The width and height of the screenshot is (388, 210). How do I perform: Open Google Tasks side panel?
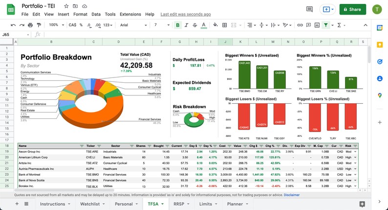pos(380,61)
